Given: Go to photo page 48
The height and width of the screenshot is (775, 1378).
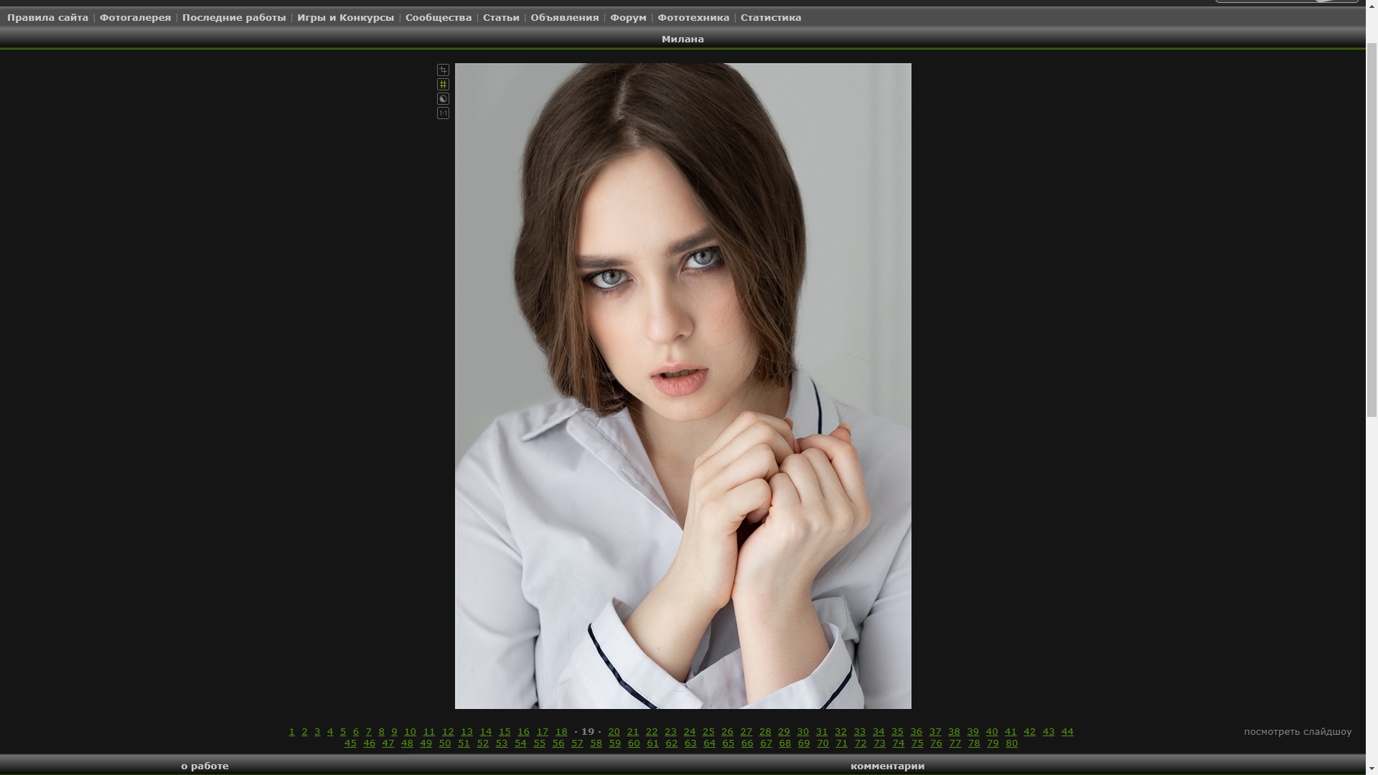Looking at the screenshot, I should tap(407, 743).
